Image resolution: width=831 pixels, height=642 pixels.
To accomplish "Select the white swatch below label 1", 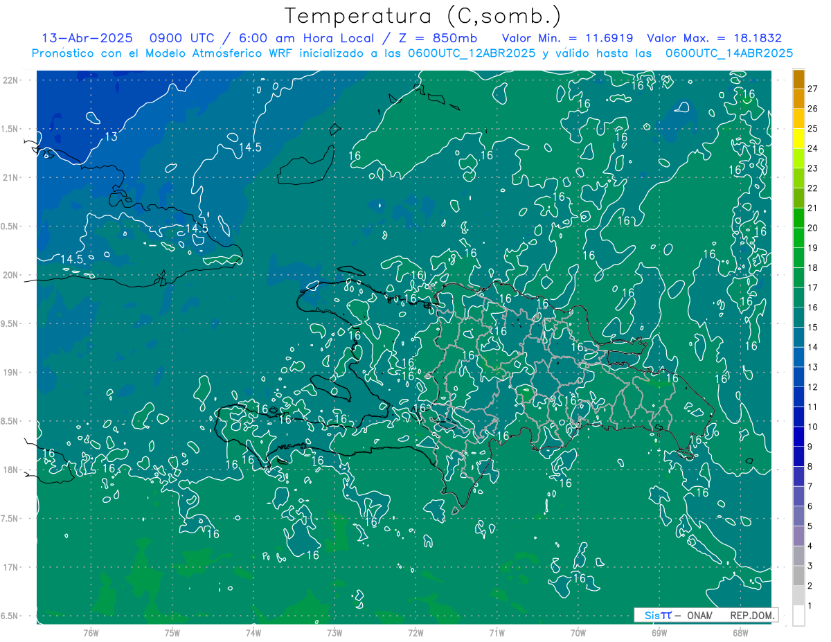I will click(x=798, y=616).
